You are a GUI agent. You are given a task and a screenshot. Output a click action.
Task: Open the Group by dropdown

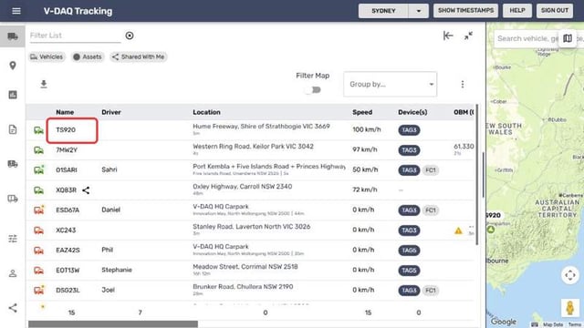(x=390, y=85)
